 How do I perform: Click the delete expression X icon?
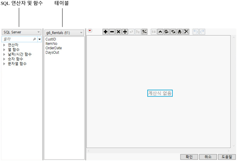tap(186, 32)
